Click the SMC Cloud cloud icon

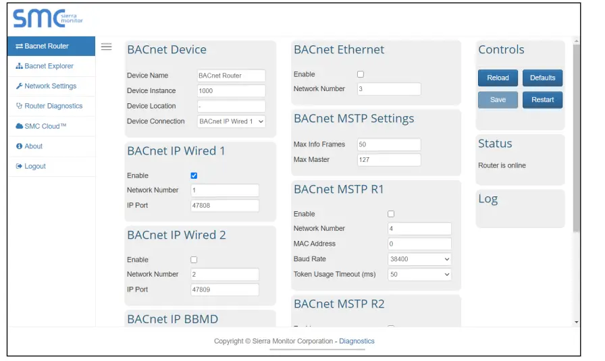(x=19, y=126)
